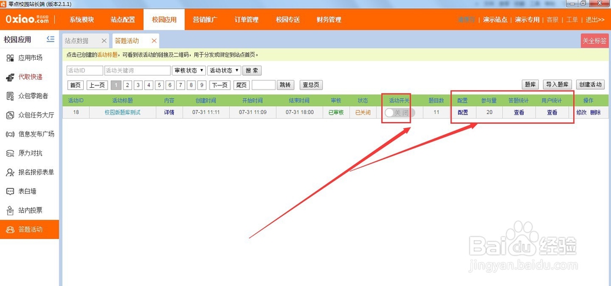Click the page number jump input
The image size is (611, 286).
(x=263, y=85)
